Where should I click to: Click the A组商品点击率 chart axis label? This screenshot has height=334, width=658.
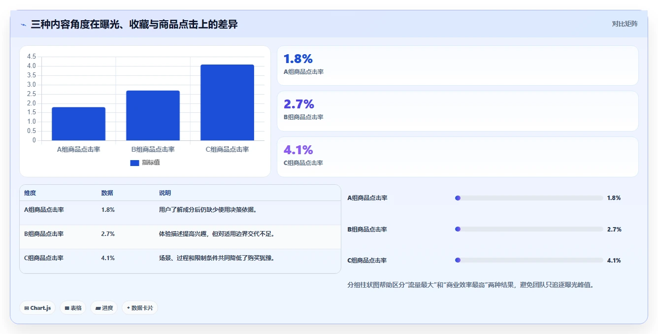pyautogui.click(x=78, y=149)
